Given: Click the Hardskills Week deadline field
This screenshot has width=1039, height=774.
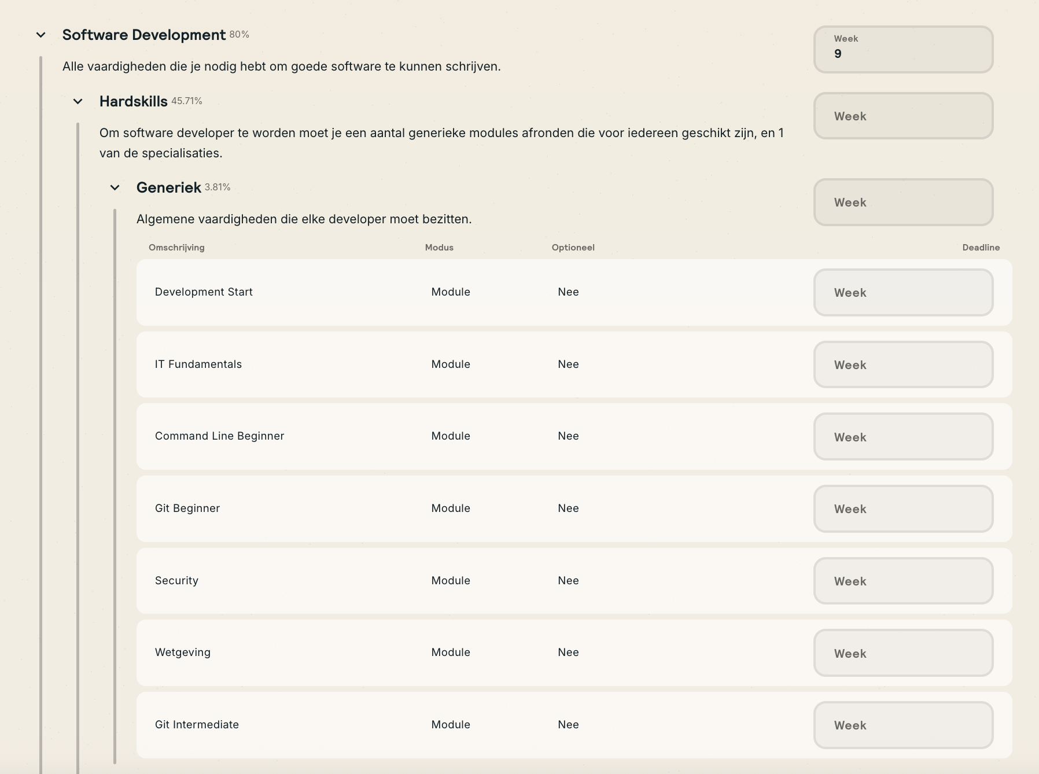Looking at the screenshot, I should [x=902, y=116].
